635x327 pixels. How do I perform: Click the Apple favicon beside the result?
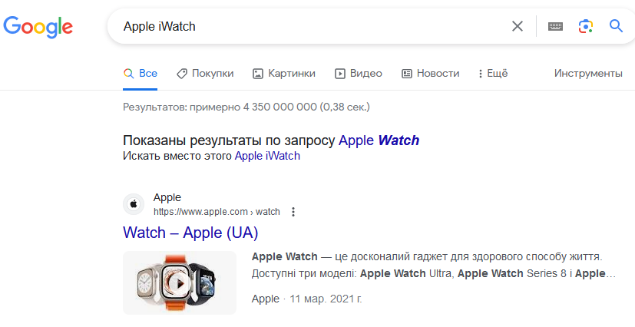[x=134, y=204]
